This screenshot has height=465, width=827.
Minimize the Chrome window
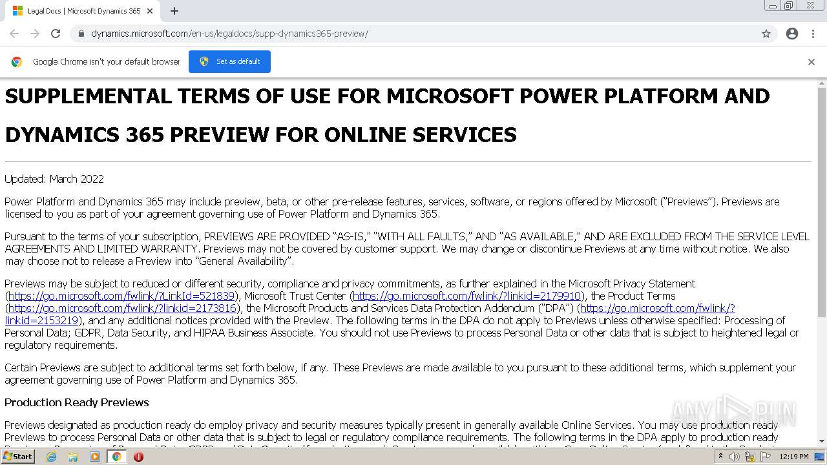(x=773, y=6)
